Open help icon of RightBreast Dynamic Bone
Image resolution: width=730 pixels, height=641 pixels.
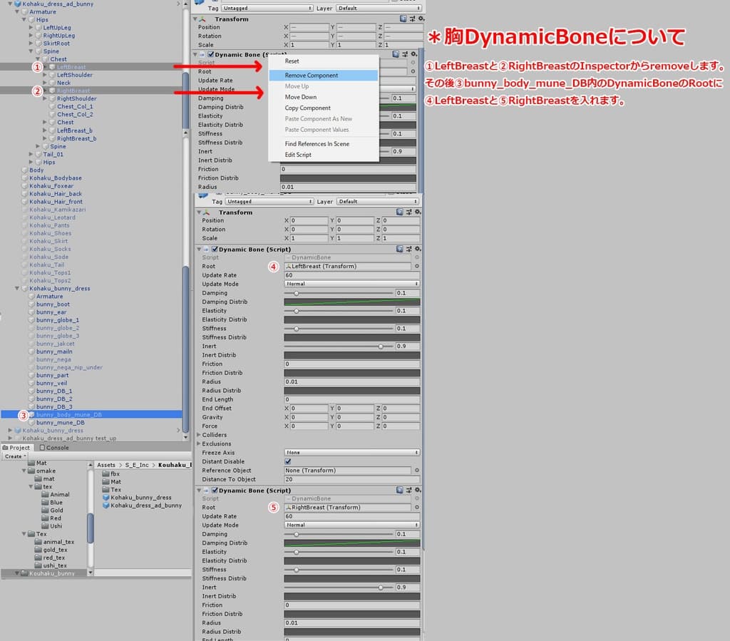(x=399, y=490)
